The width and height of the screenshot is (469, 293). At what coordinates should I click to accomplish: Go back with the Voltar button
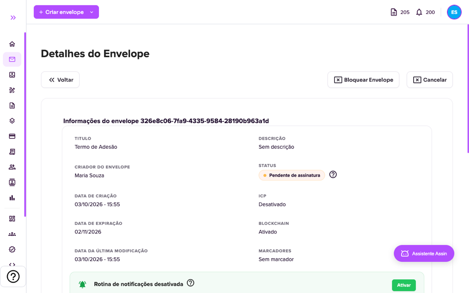coord(60,80)
